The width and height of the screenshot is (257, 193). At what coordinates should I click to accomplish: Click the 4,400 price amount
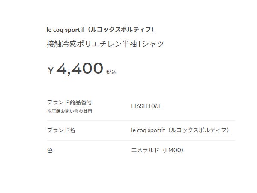80,69
